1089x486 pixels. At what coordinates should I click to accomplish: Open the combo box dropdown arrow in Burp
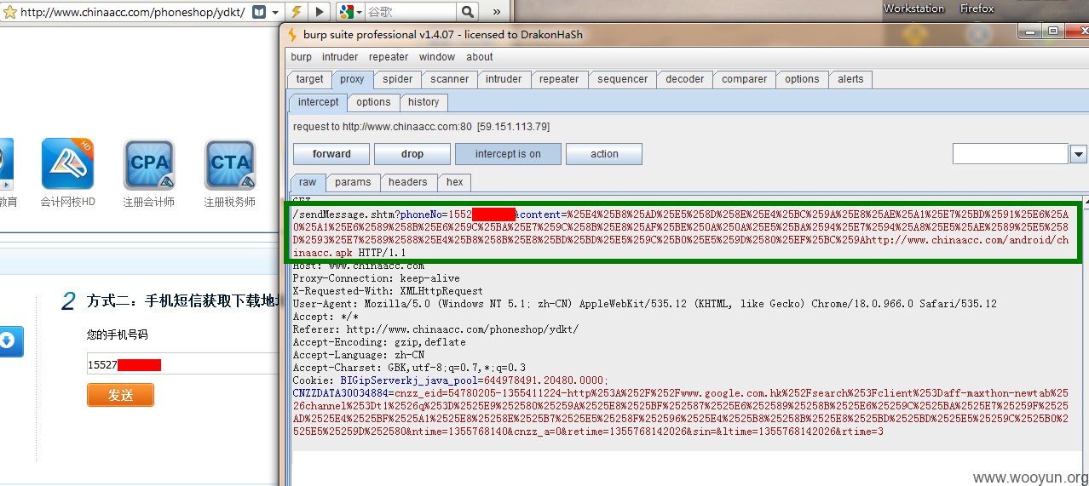(x=1078, y=154)
